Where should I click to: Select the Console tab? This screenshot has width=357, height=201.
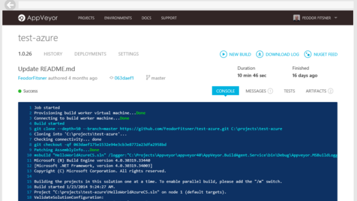click(x=225, y=90)
